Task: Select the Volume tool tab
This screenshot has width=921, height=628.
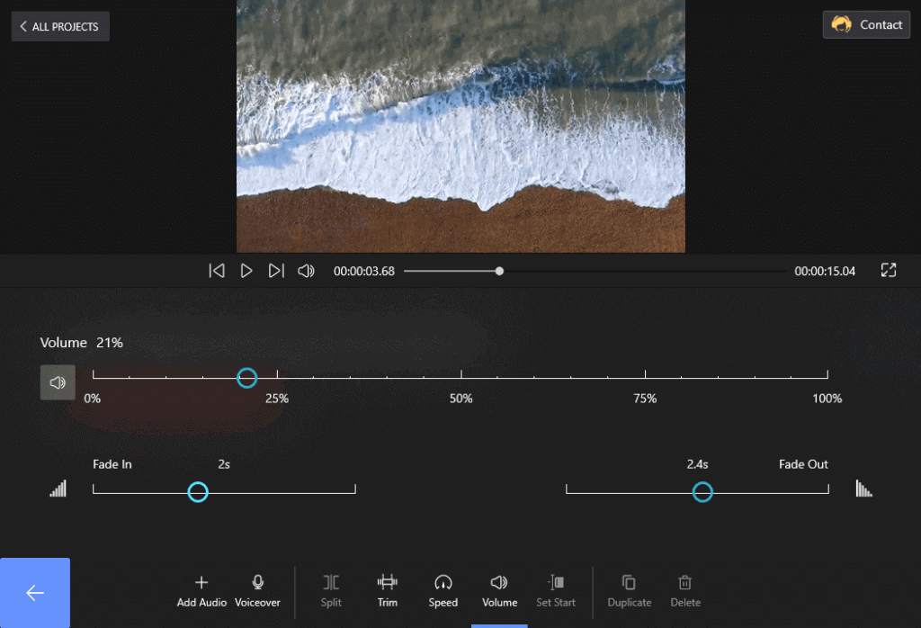Action: tap(499, 592)
